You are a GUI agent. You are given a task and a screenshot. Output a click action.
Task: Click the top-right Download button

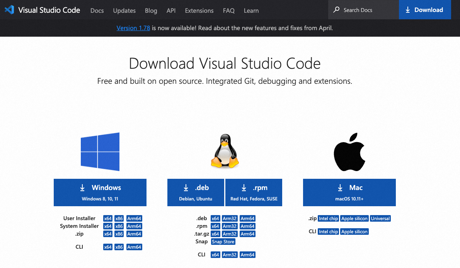point(425,10)
